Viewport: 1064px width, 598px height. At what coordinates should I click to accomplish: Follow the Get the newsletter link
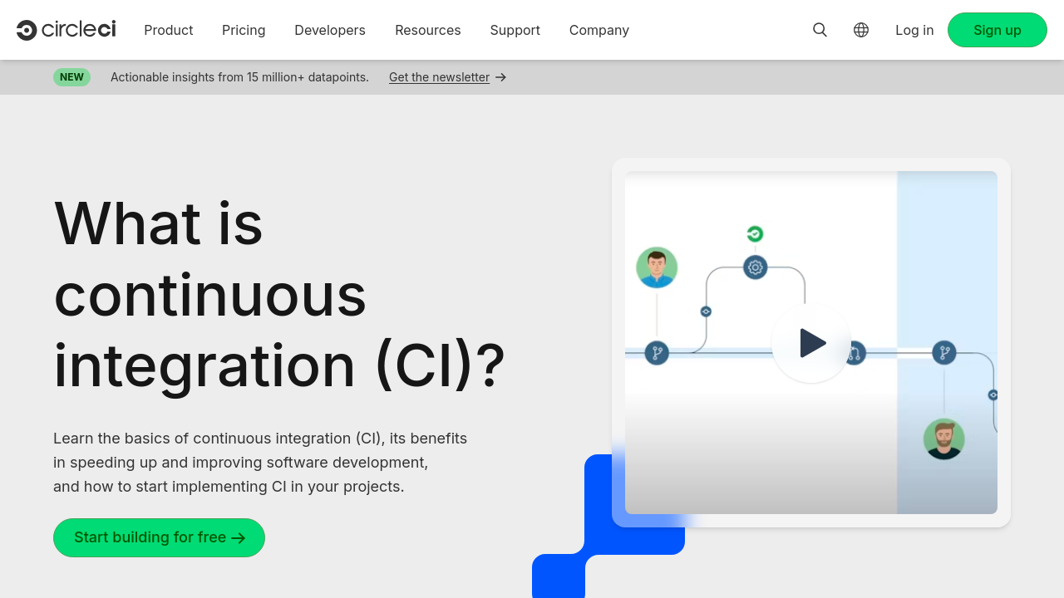click(x=439, y=77)
